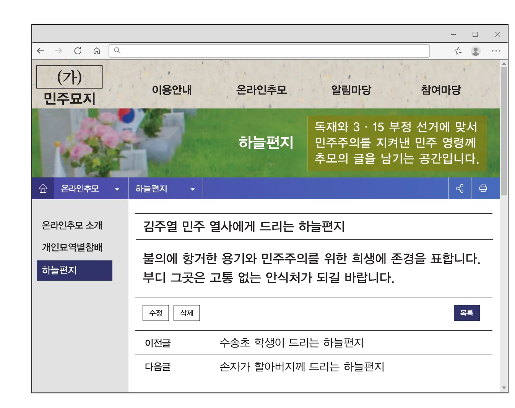Screen dimensions: 515x408
Task: Go to browser home page icon
Action: point(97,51)
